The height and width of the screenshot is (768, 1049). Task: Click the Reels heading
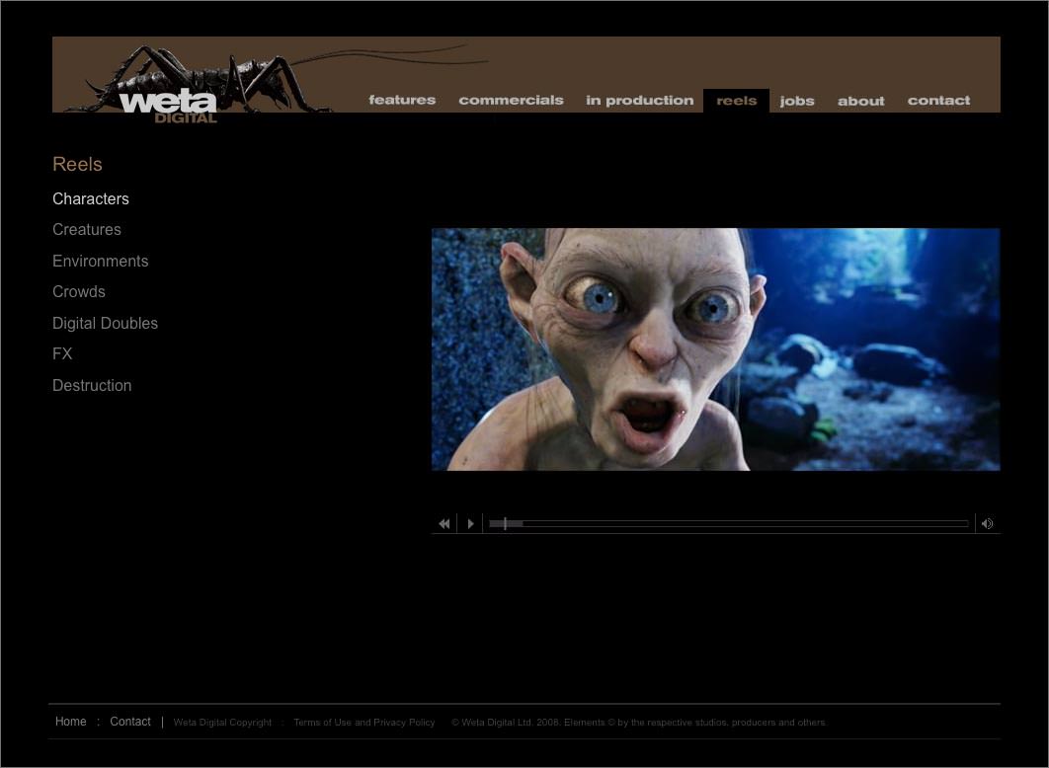pyautogui.click(x=78, y=164)
